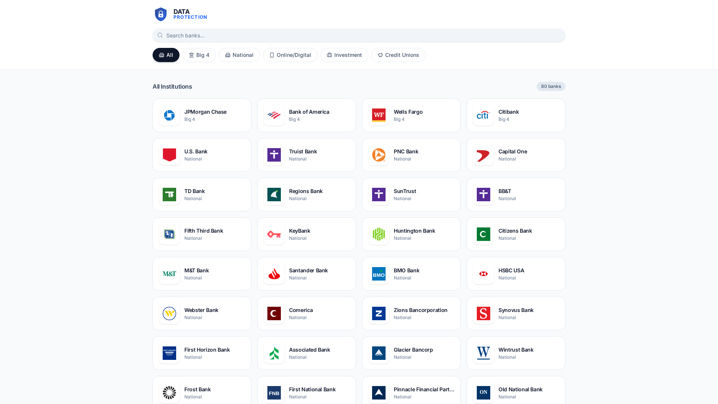718x404 pixels.
Task: Click the Old National Bank ON logo
Action: (484, 393)
